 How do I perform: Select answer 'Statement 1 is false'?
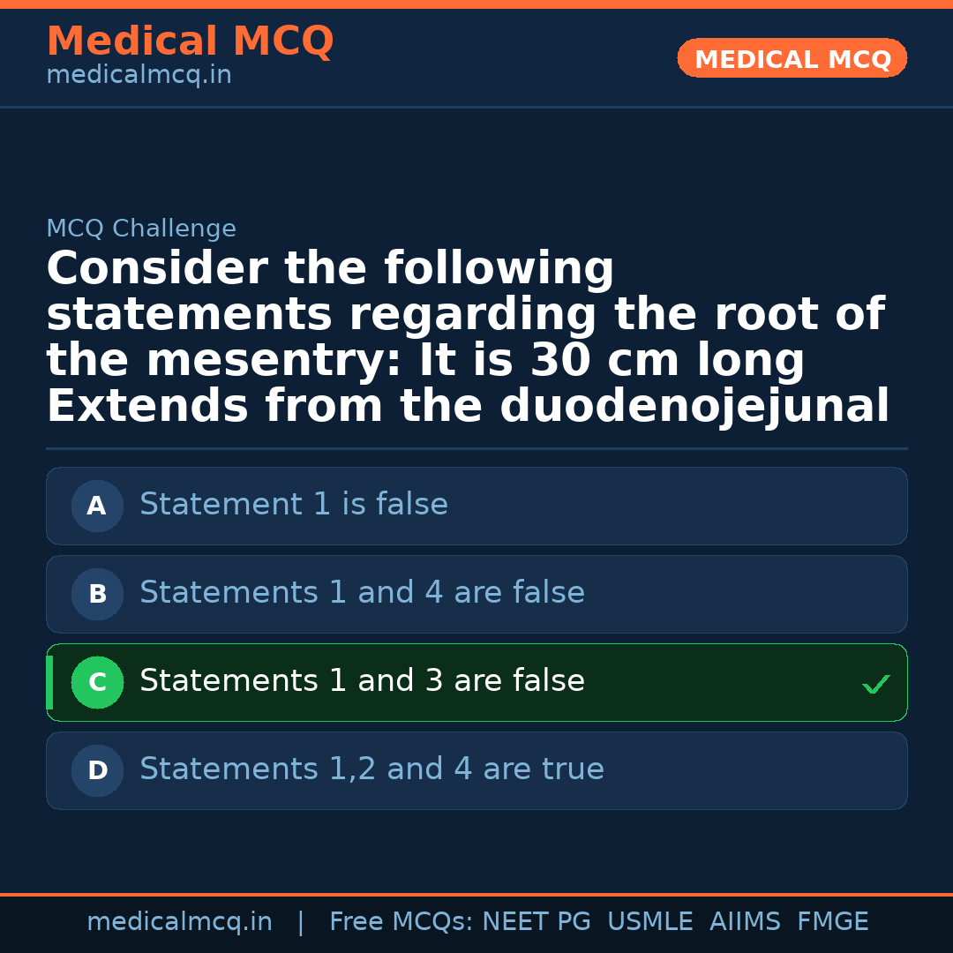[476, 506]
